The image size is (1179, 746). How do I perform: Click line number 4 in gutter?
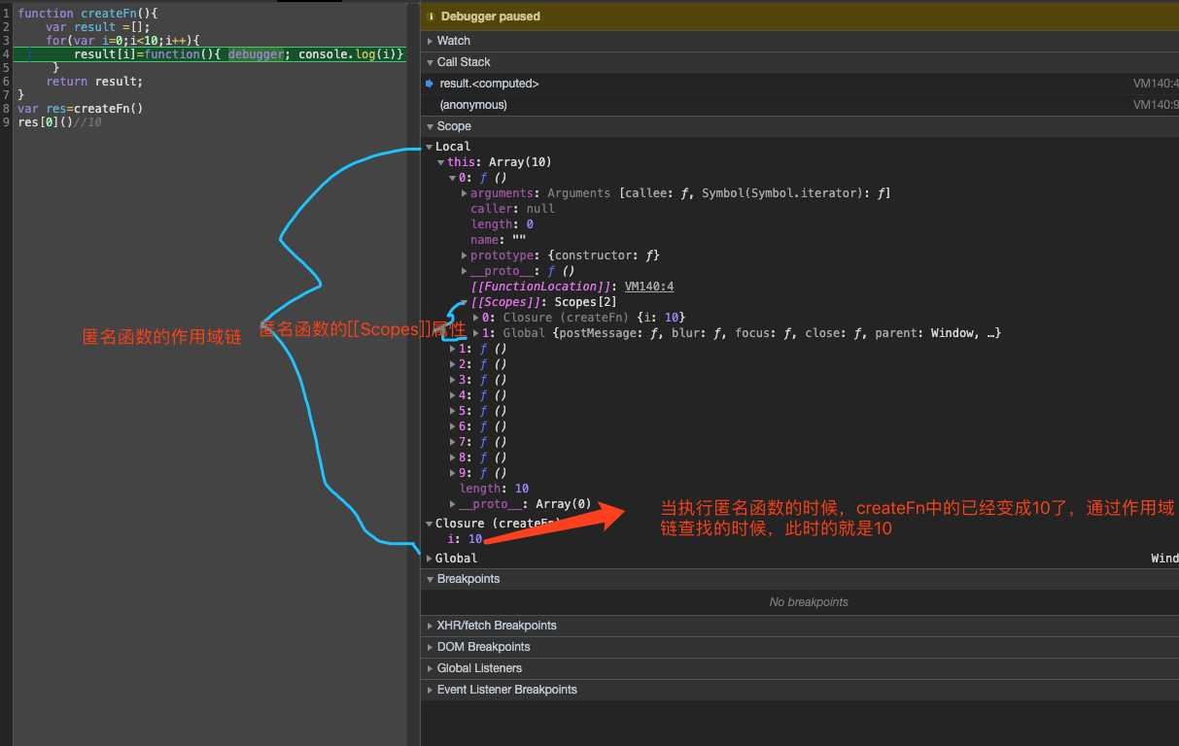click(6, 54)
